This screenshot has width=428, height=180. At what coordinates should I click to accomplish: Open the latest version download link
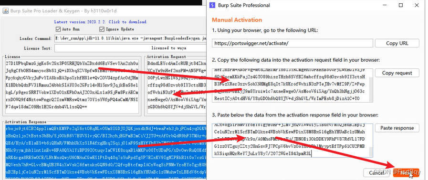tap(100, 22)
